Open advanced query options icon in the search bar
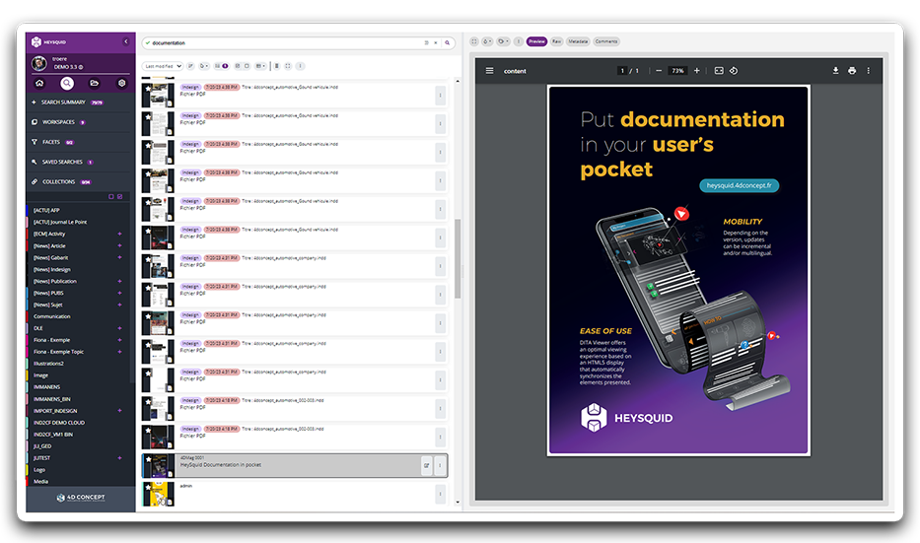The image size is (920, 543). 427,42
